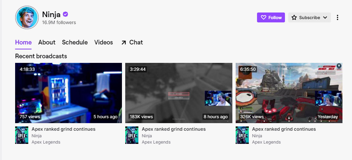Open title of the 757 views broadcast

pos(63,129)
